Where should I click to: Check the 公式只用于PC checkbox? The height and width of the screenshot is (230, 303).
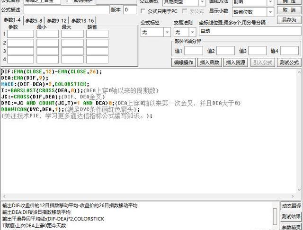click(144, 11)
